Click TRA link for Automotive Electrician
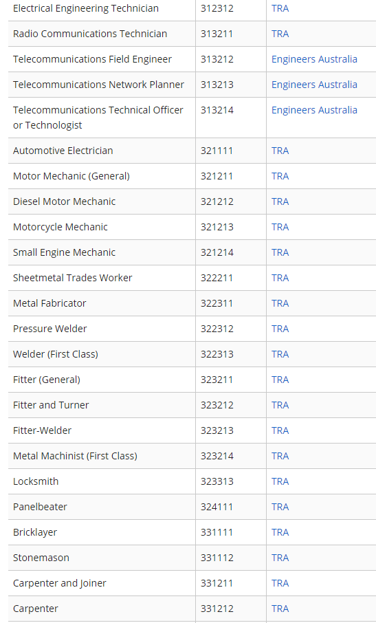 pyautogui.click(x=280, y=151)
